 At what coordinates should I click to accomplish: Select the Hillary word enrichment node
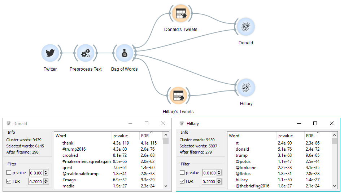[x=246, y=88]
